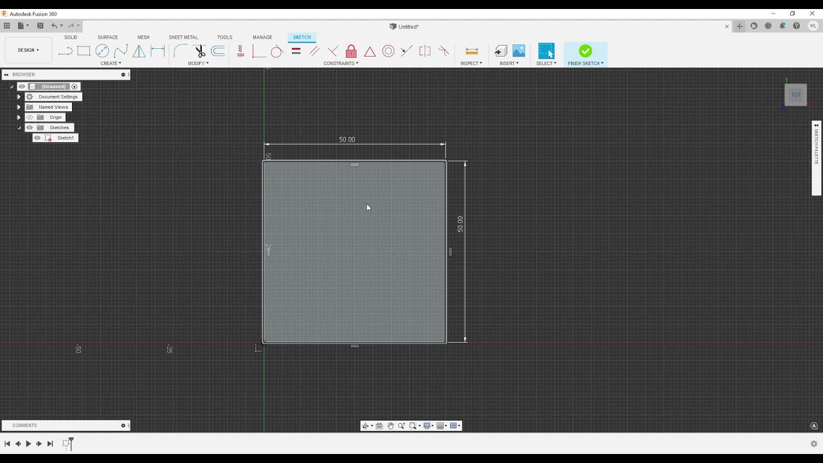Toggle visibility of the Unsaved root component
This screenshot has height=463, width=823.
pos(22,86)
